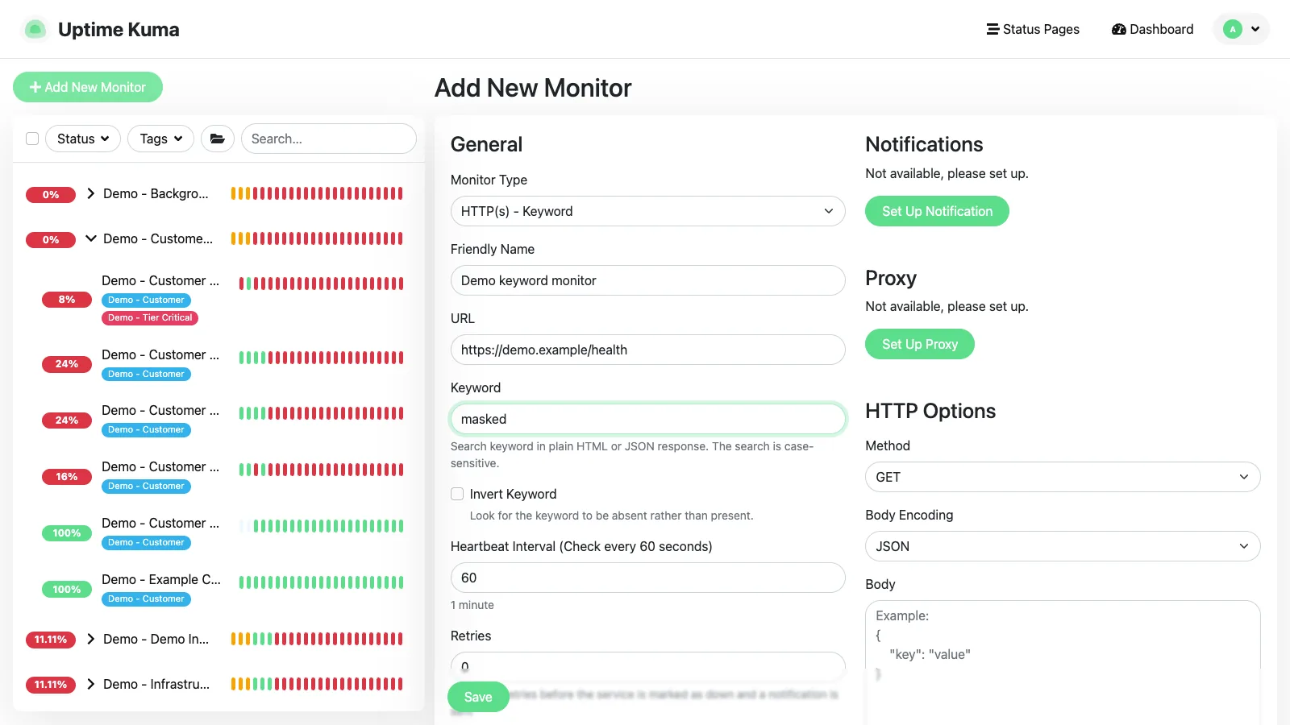Screen dimensions: 1290x725
Task: Click heartbeat bar of Demo - Example C...
Action: pos(321,582)
